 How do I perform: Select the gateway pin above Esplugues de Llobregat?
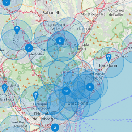coord(36,96)
